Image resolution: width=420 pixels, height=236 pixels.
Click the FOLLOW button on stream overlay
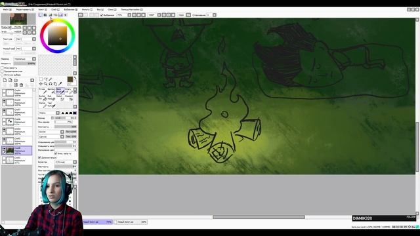tap(411, 217)
